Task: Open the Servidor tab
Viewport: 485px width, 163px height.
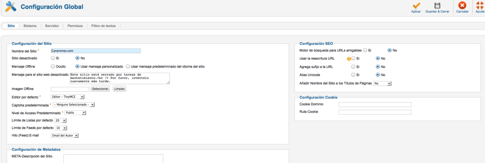Action: click(52, 26)
